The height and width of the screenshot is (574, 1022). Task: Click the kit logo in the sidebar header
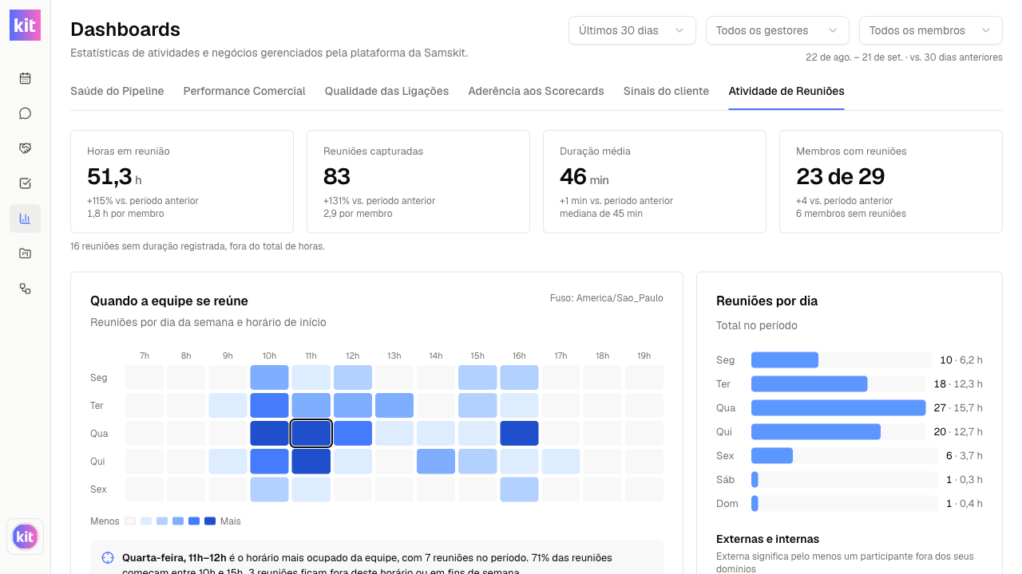coord(25,26)
